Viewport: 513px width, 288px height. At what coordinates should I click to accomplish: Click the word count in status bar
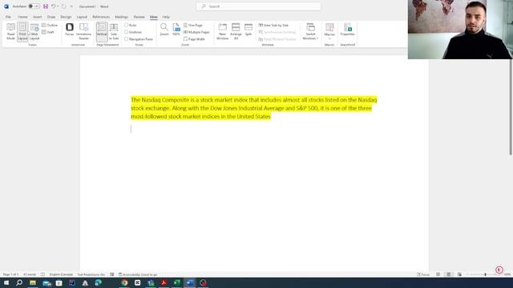(30, 274)
